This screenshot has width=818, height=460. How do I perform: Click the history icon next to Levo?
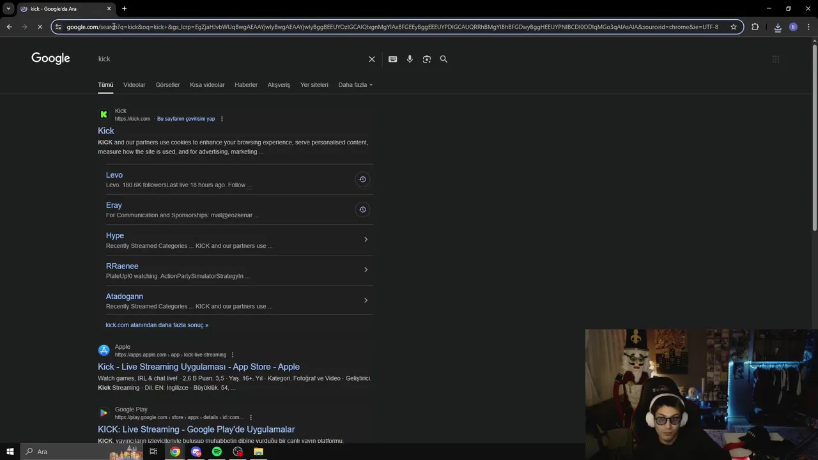(x=362, y=180)
